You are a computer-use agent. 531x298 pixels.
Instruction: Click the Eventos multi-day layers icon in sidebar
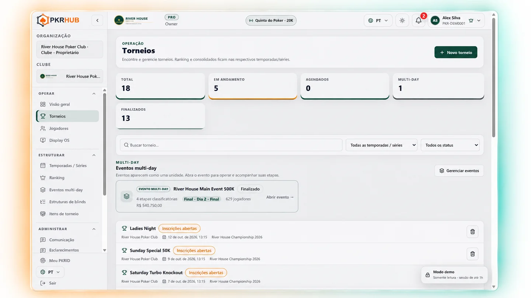pyautogui.click(x=43, y=190)
